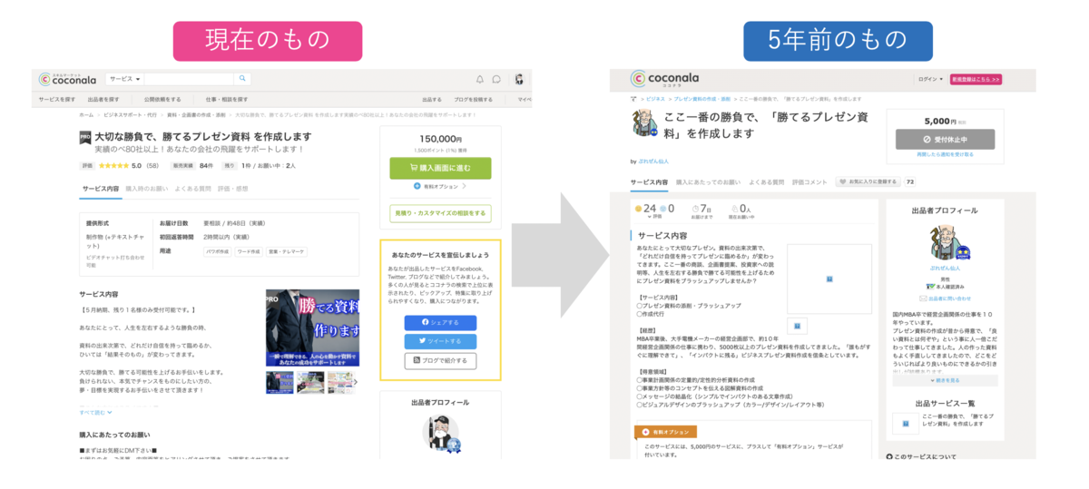Click the gold 24 rating coin icon
Screen dimensions: 1089x489
639,209
